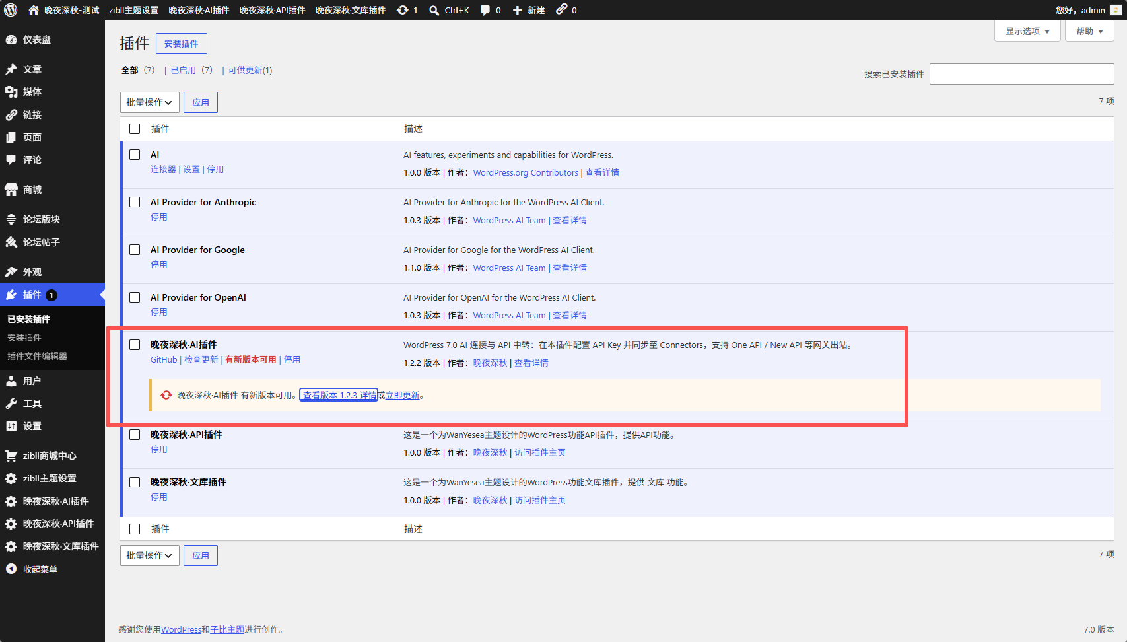
Task: Open 论坛帖子 icon in sidebar
Action: pos(11,242)
